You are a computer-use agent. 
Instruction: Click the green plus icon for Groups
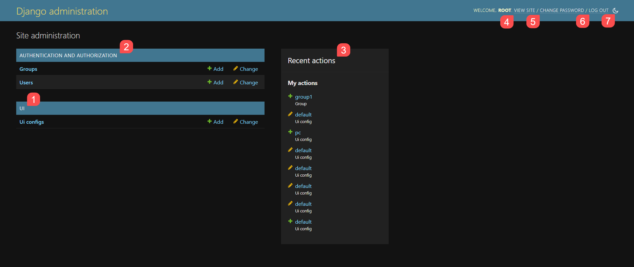tap(209, 68)
